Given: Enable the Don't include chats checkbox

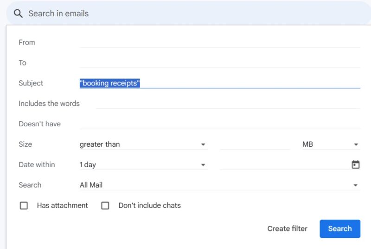Looking at the screenshot, I should 105,205.
